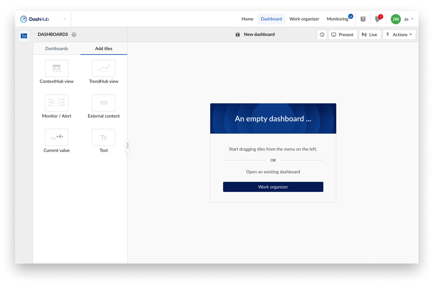Screen dimensions: 434x281
Task: Open notifications with the bell icon
Action: point(377,19)
